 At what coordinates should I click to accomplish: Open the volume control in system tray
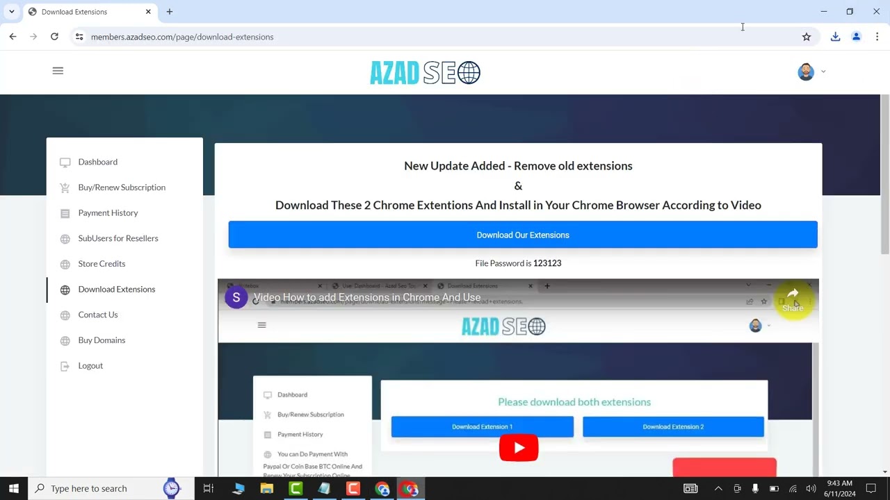(x=811, y=489)
